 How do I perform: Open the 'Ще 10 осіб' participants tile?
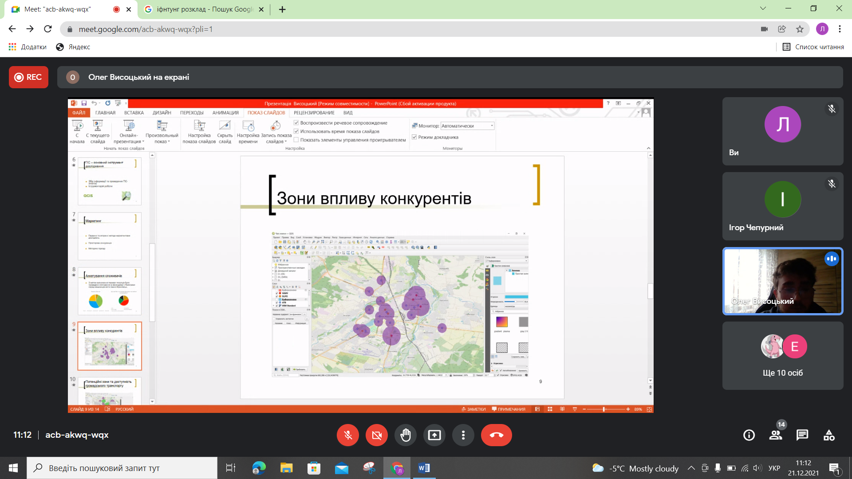[783, 356]
